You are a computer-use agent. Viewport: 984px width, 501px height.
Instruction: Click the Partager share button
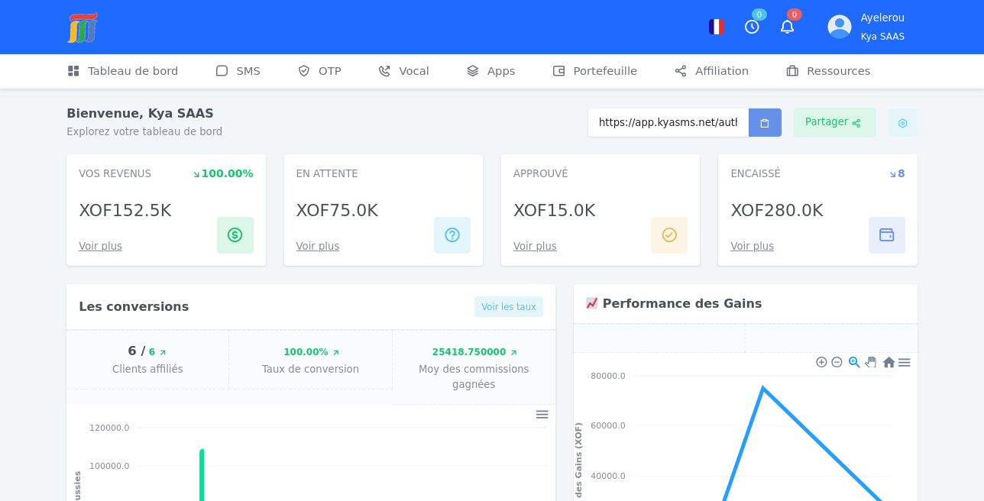[x=834, y=122]
